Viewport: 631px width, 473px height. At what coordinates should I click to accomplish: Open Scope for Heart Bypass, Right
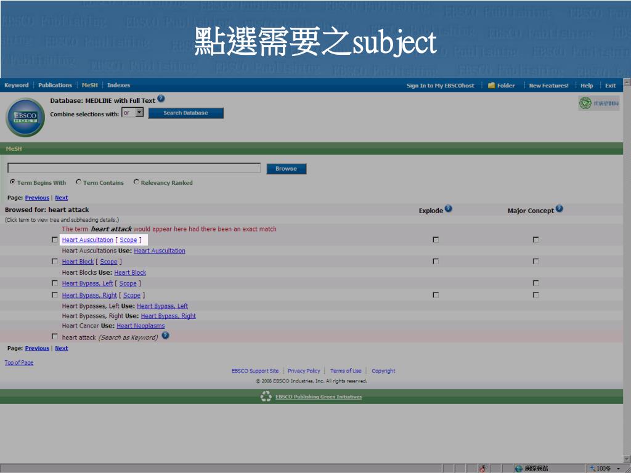pyautogui.click(x=132, y=295)
